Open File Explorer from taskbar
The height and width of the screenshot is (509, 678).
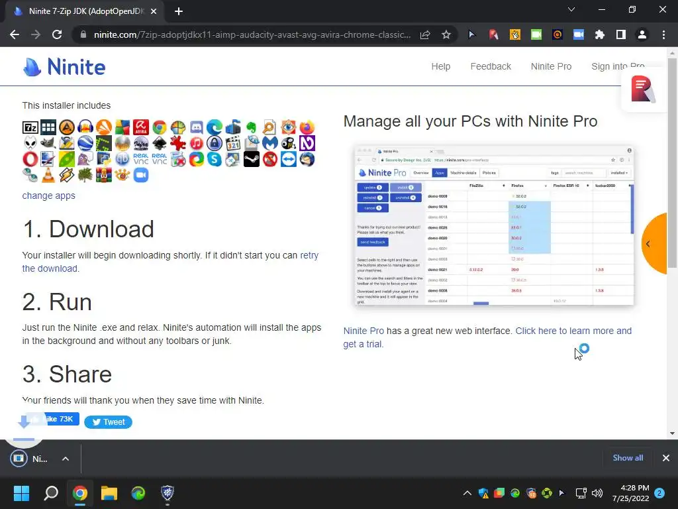[109, 493]
